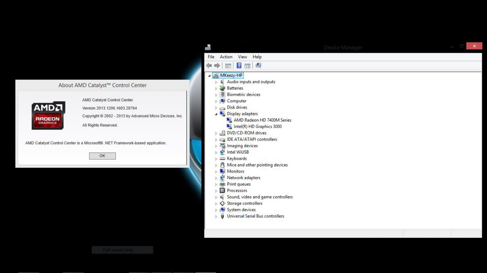Viewport: 487px width, 273px height.
Task: Click the Batteries category icon
Action: point(222,88)
